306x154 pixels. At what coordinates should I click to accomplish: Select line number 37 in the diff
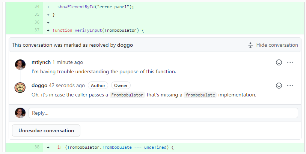36,30
